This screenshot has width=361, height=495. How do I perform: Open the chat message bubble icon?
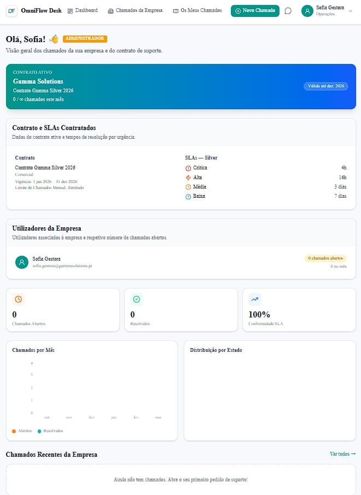pyautogui.click(x=288, y=10)
